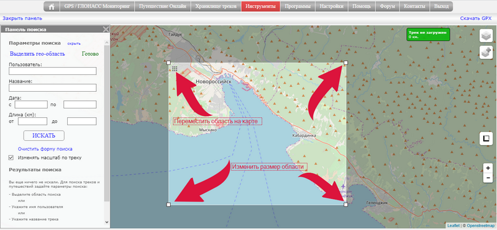Close the search panel with X icon
Image resolution: width=497 pixels, height=230 pixels.
106,29
